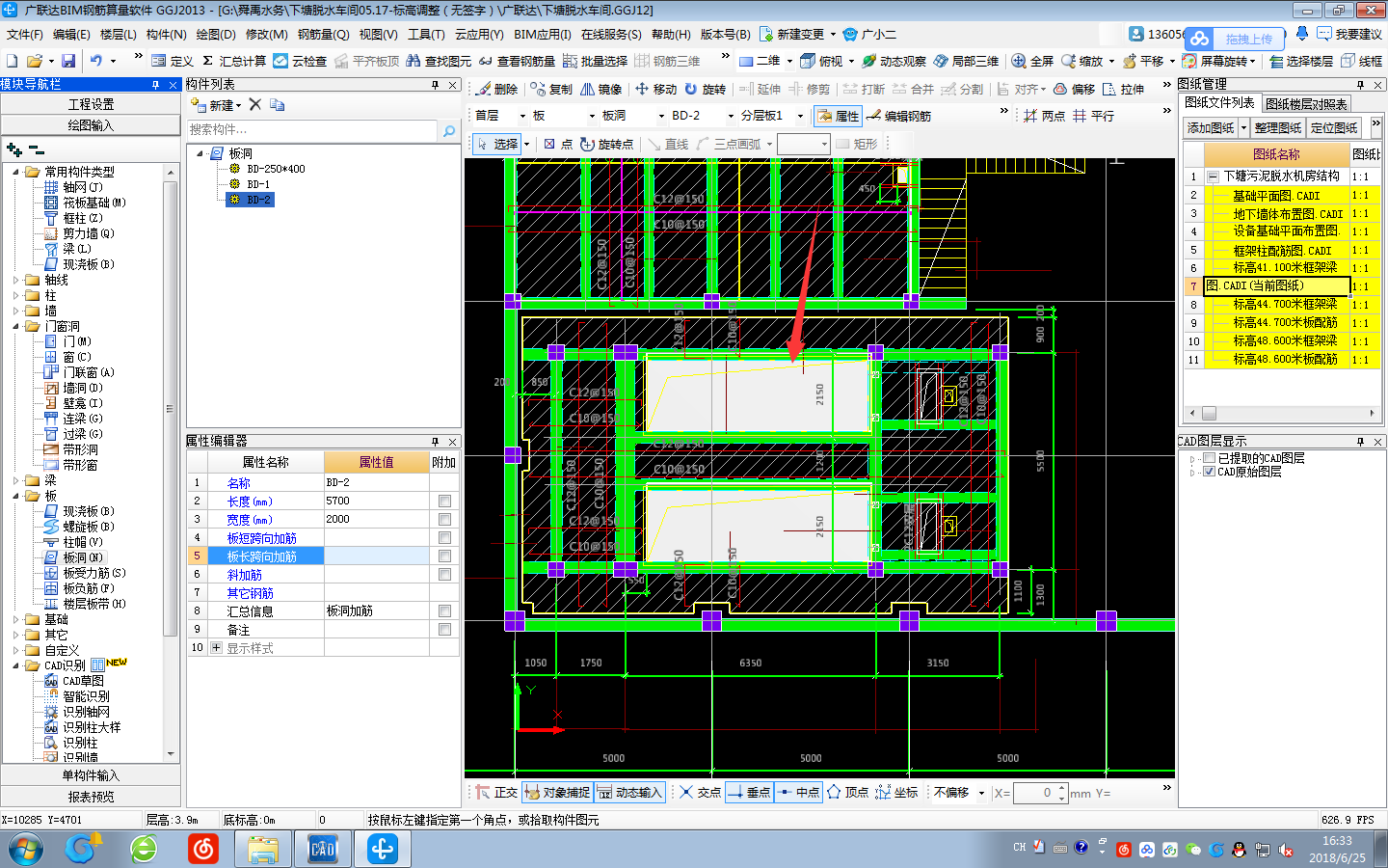The height and width of the screenshot is (868, 1388).
Task: Click the 动态观察 orbit tool
Action: (x=894, y=61)
